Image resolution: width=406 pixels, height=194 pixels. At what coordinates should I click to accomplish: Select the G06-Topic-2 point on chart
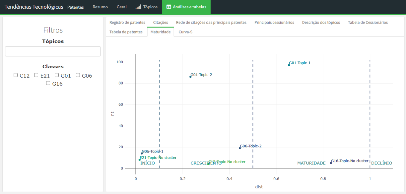click(240, 148)
